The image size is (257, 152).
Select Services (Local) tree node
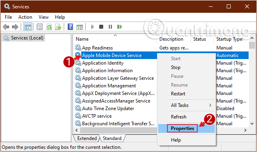(x=24, y=38)
